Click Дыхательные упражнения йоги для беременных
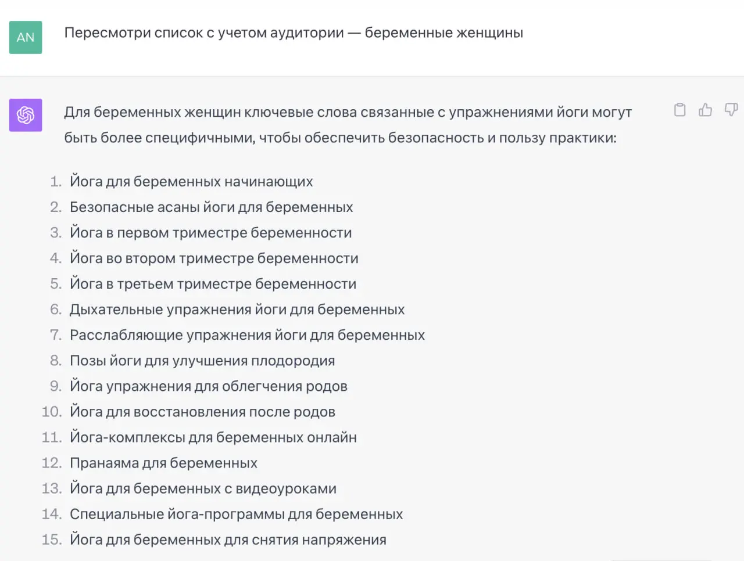This screenshot has height=561, width=744. tap(237, 309)
